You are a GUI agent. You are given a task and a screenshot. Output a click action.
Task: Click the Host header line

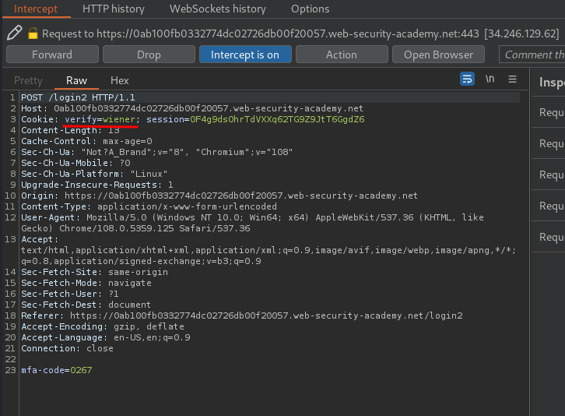(x=192, y=108)
